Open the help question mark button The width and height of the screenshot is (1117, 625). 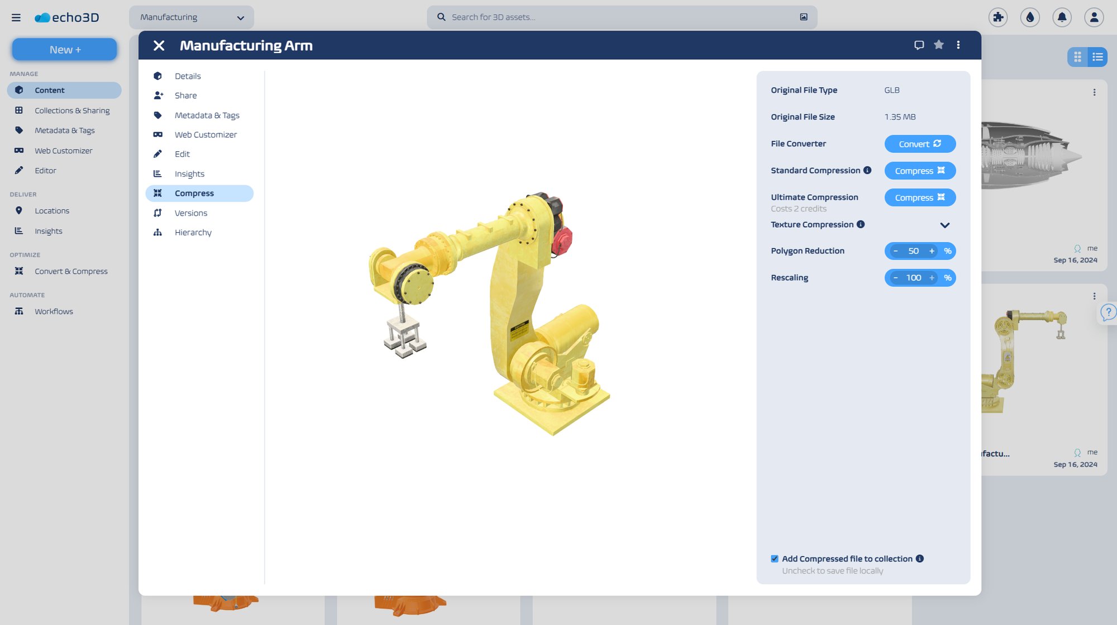tap(1108, 312)
